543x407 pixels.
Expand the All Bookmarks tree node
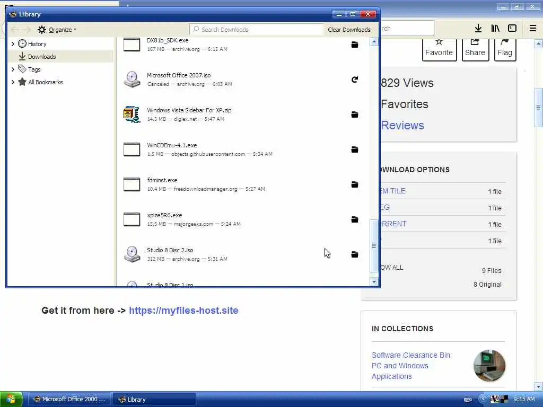(13, 82)
